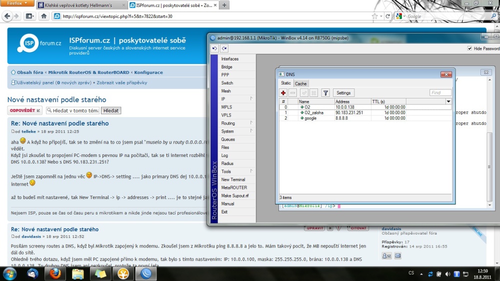Open the file explorer taskbar icon
Viewport: 500px width, 281px height.
[77, 274]
